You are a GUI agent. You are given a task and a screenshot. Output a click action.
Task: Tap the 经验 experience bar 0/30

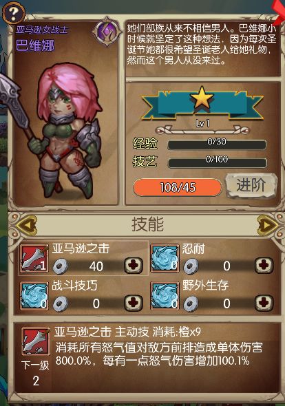point(217,145)
